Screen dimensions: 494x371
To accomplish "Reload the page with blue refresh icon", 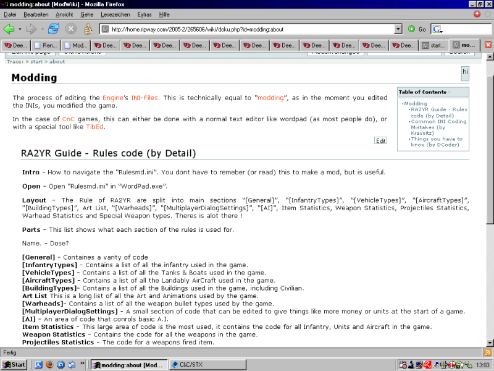I will 54,29.
